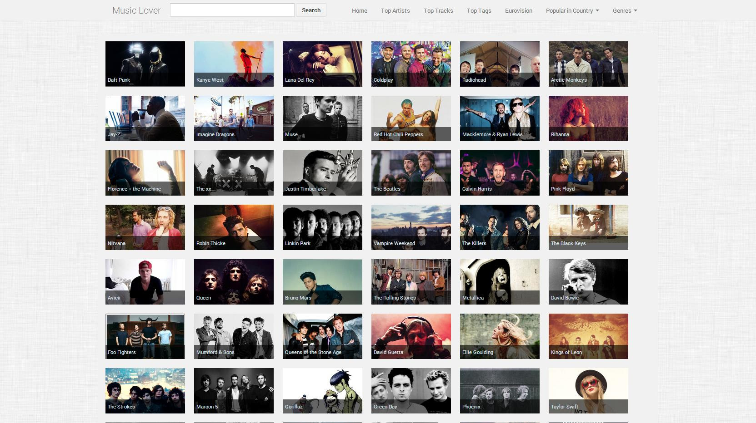756x423 pixels.
Task: Select The xx thumbnail
Action: coord(234,173)
